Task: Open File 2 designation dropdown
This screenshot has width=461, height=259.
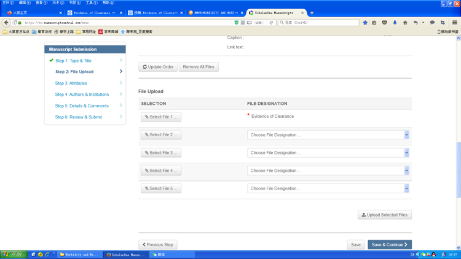Action: pyautogui.click(x=328, y=135)
